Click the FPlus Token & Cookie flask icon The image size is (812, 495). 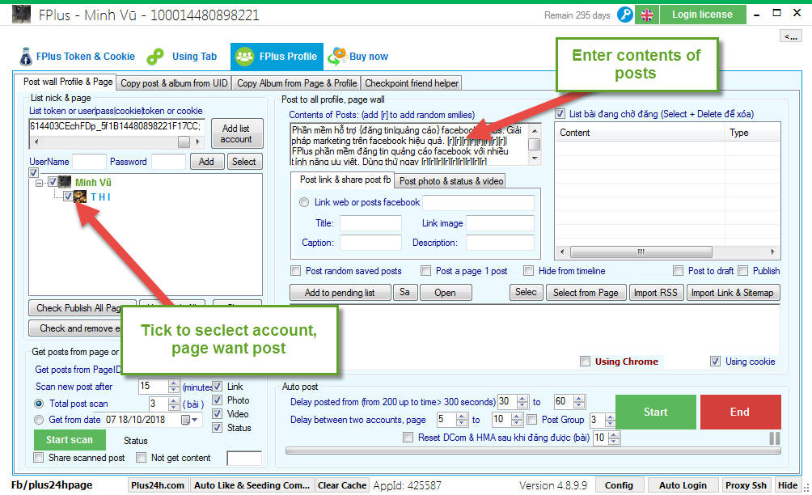pos(25,57)
